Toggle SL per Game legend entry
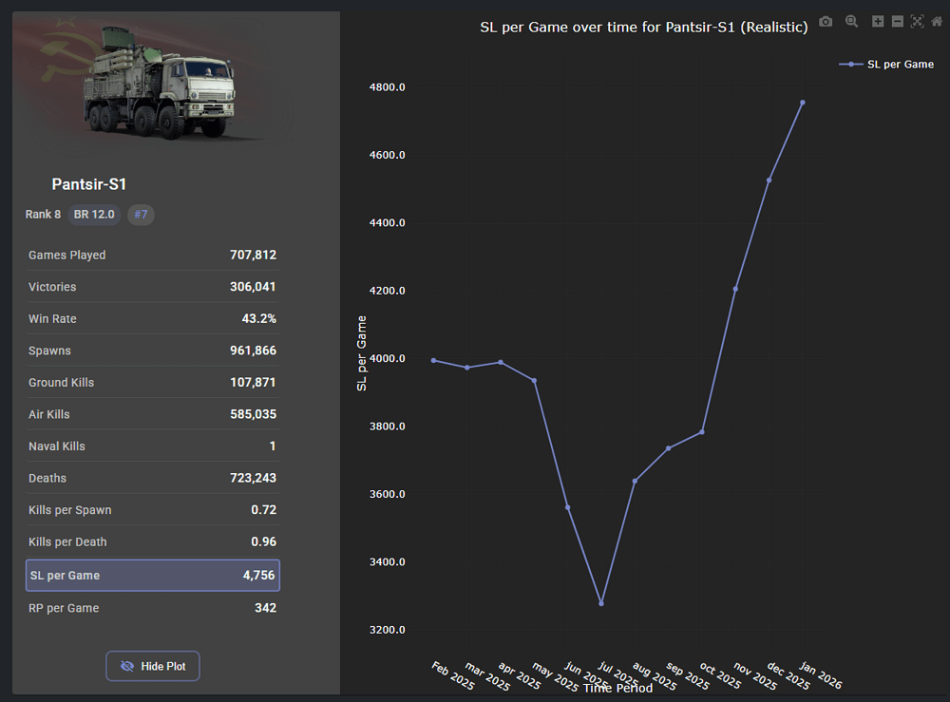Screen dimensions: 950x702 coord(886,65)
